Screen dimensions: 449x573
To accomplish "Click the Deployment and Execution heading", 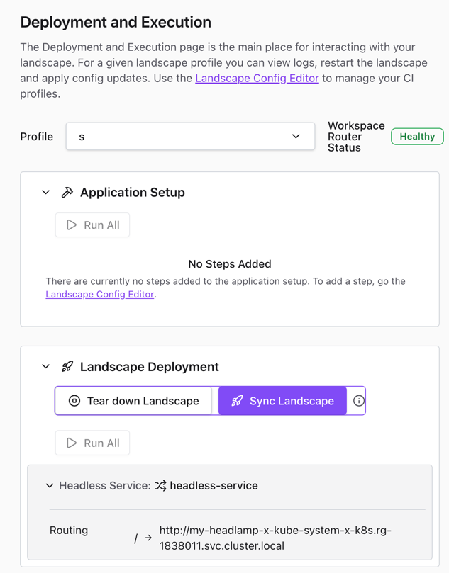I will click(x=116, y=22).
